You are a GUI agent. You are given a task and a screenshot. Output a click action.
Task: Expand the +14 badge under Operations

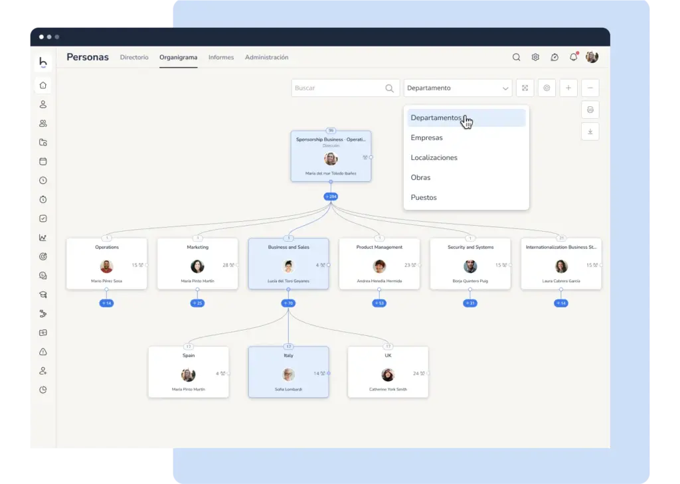(x=106, y=303)
